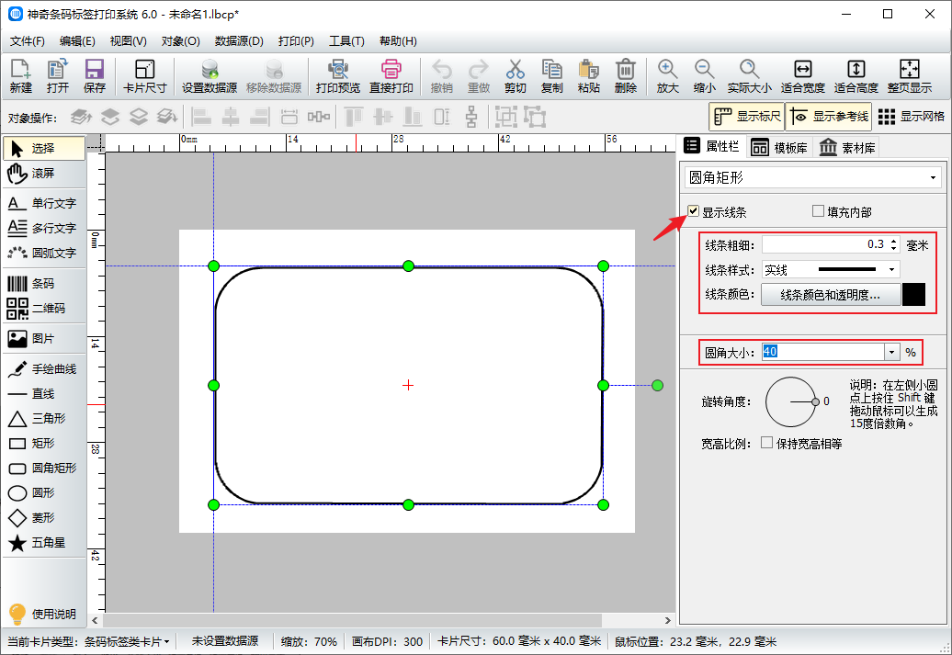Image resolution: width=952 pixels, height=655 pixels.
Task: Open the 数据源(D) menu
Action: pos(239,41)
